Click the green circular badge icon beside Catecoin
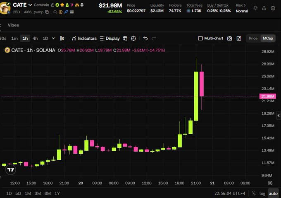The width and height of the screenshot is (281, 198). coord(57,5)
